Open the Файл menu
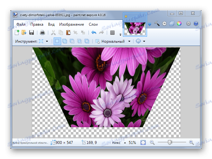 21,24
